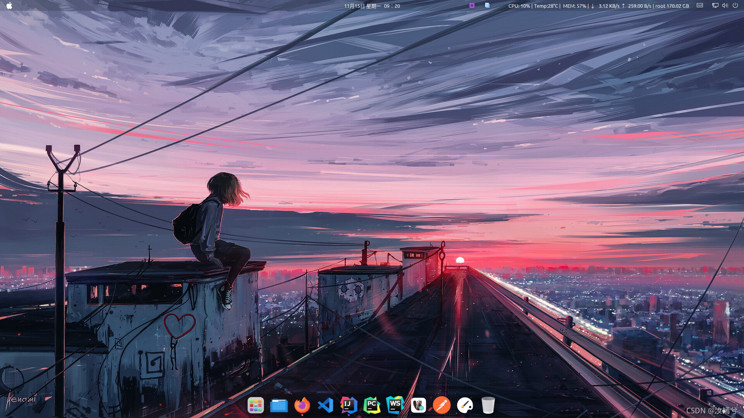Viewport: 744px width, 418px height.
Task: Open WebStorm from the dock
Action: [x=395, y=405]
